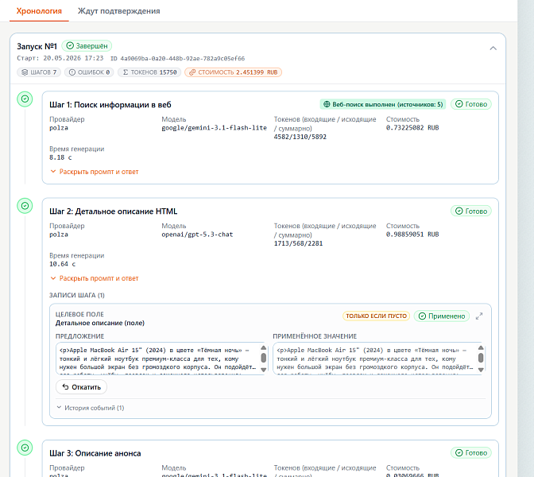Click the green check circle beside Шаг 2
The height and width of the screenshot is (477, 534).
[x=25, y=206]
